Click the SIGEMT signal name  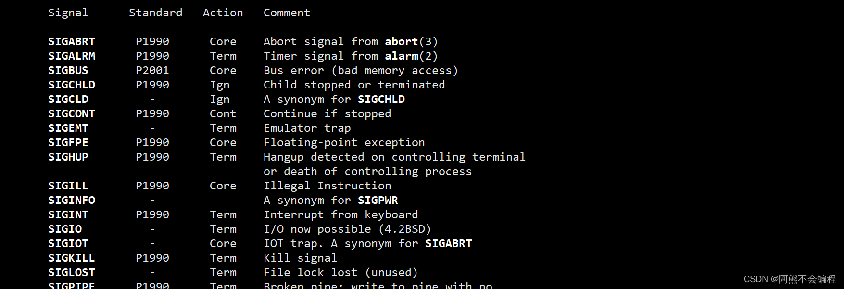68,128
